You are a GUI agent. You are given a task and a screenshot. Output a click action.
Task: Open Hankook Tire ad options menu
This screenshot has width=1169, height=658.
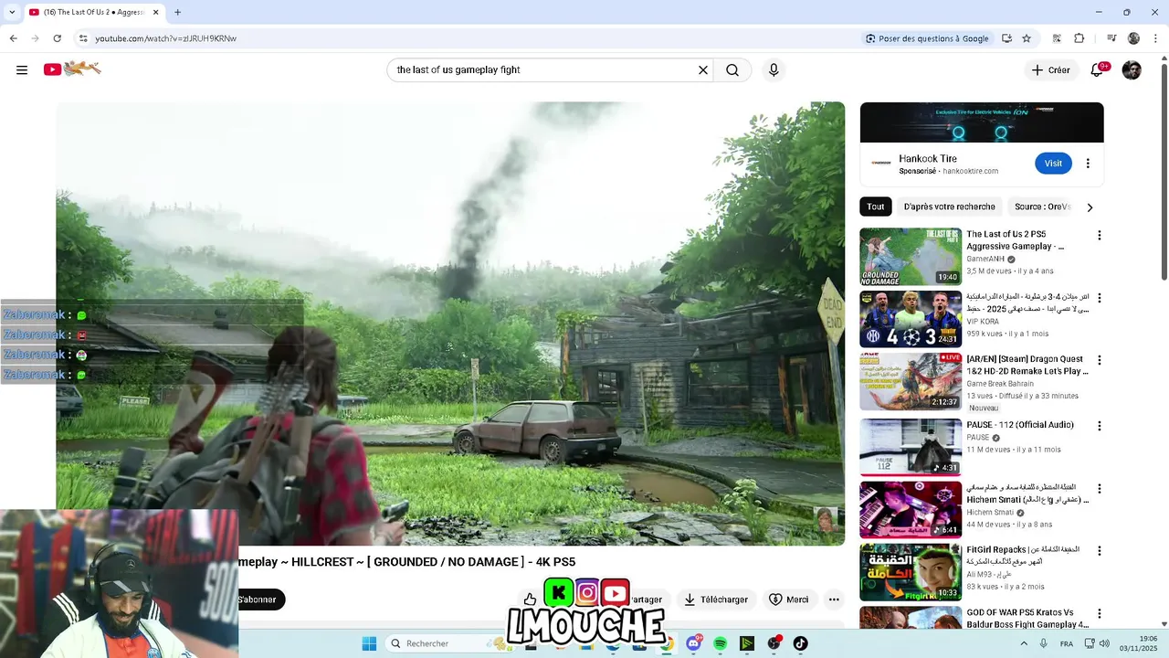(1088, 164)
